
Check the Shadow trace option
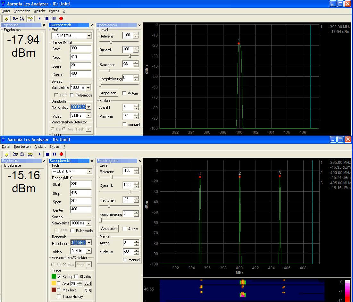76,276
